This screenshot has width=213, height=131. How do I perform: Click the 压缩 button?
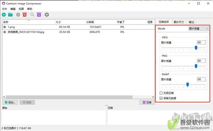point(147,102)
